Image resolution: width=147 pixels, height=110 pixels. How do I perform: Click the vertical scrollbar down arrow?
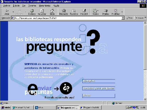[145, 99]
